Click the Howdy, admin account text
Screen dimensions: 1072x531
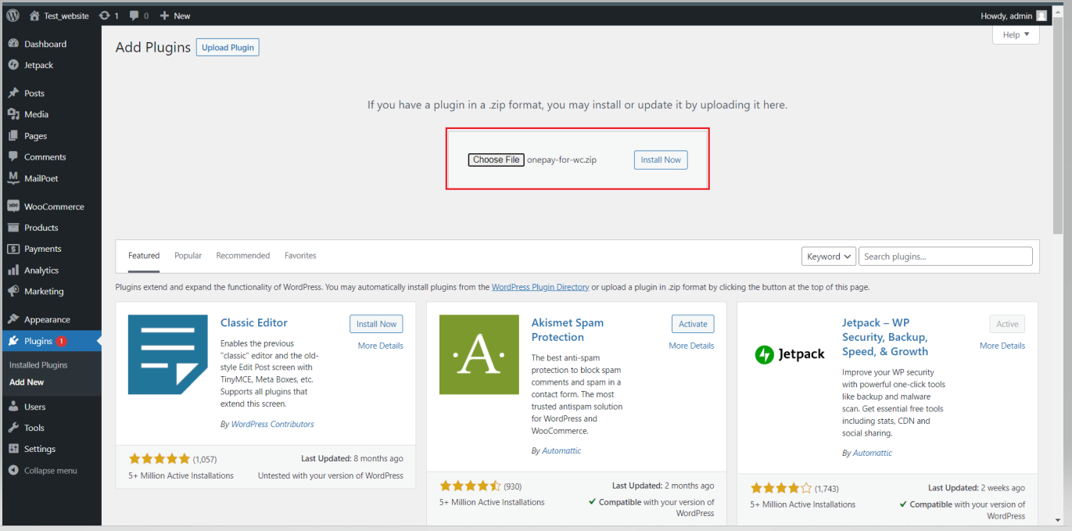pos(1005,16)
